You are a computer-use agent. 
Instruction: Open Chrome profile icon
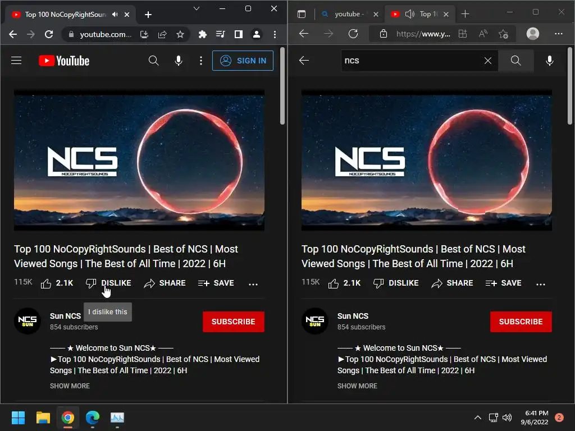[256, 34]
